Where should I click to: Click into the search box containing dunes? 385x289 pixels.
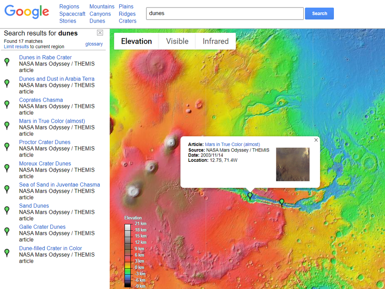tap(225, 14)
